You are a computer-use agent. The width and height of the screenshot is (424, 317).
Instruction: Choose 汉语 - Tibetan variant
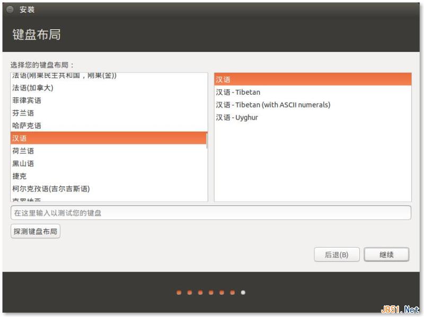pyautogui.click(x=238, y=92)
